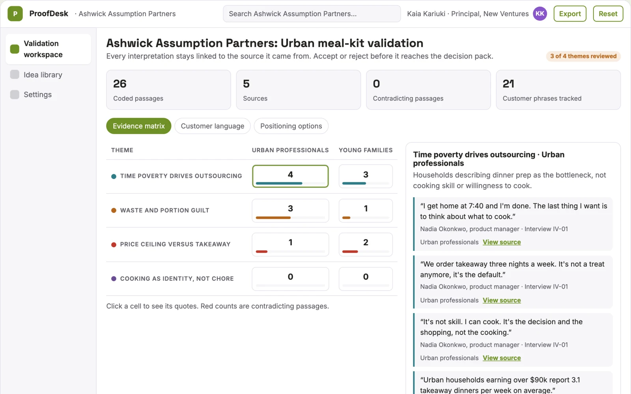The image size is (631, 394).
Task: Click the "Price ceiling versus takeaway" theme label
Action: tap(175, 245)
